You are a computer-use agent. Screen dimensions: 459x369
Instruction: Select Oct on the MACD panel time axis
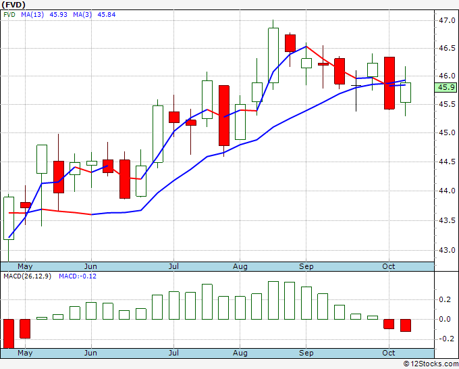point(389,353)
